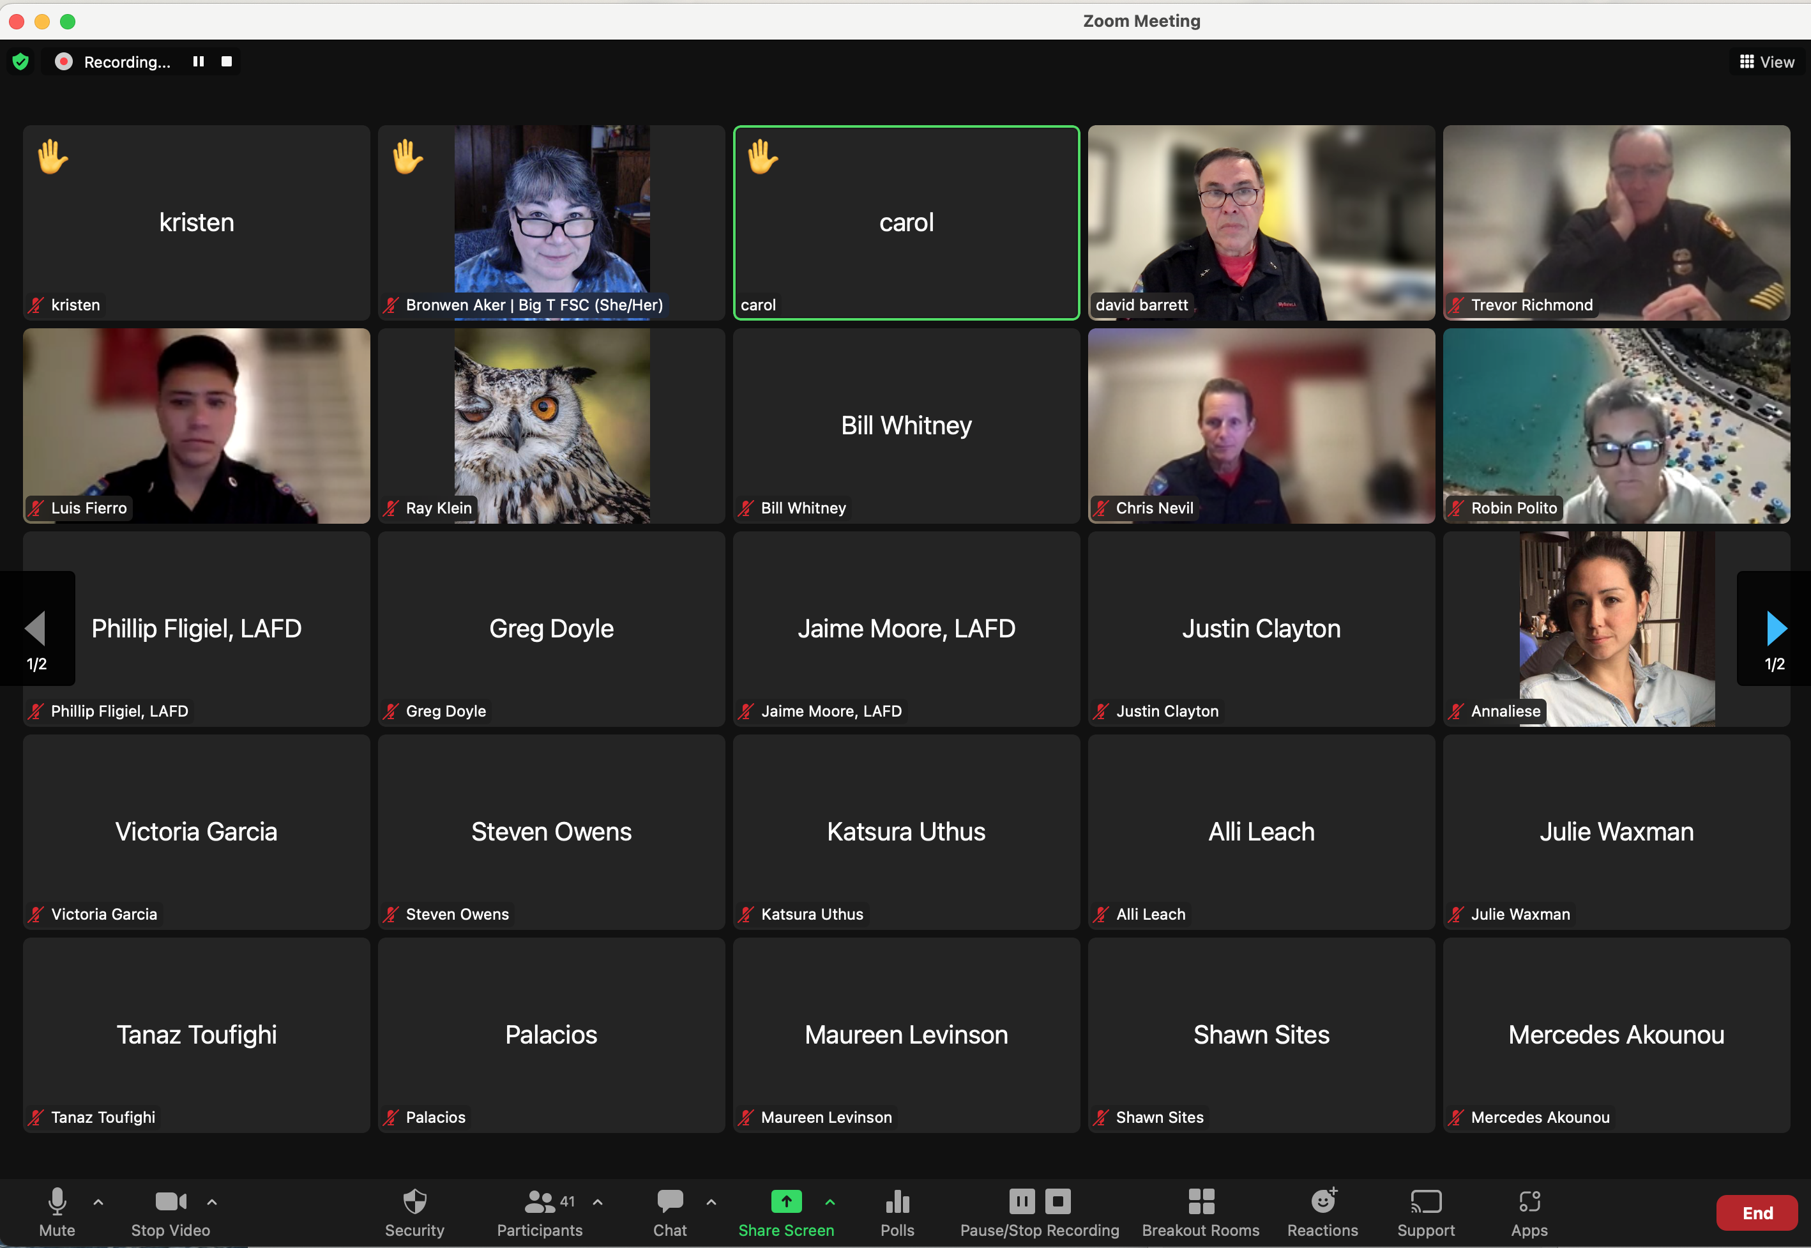This screenshot has height=1248, width=1811.
Task: Pause the recording from top bar
Action: [x=199, y=61]
